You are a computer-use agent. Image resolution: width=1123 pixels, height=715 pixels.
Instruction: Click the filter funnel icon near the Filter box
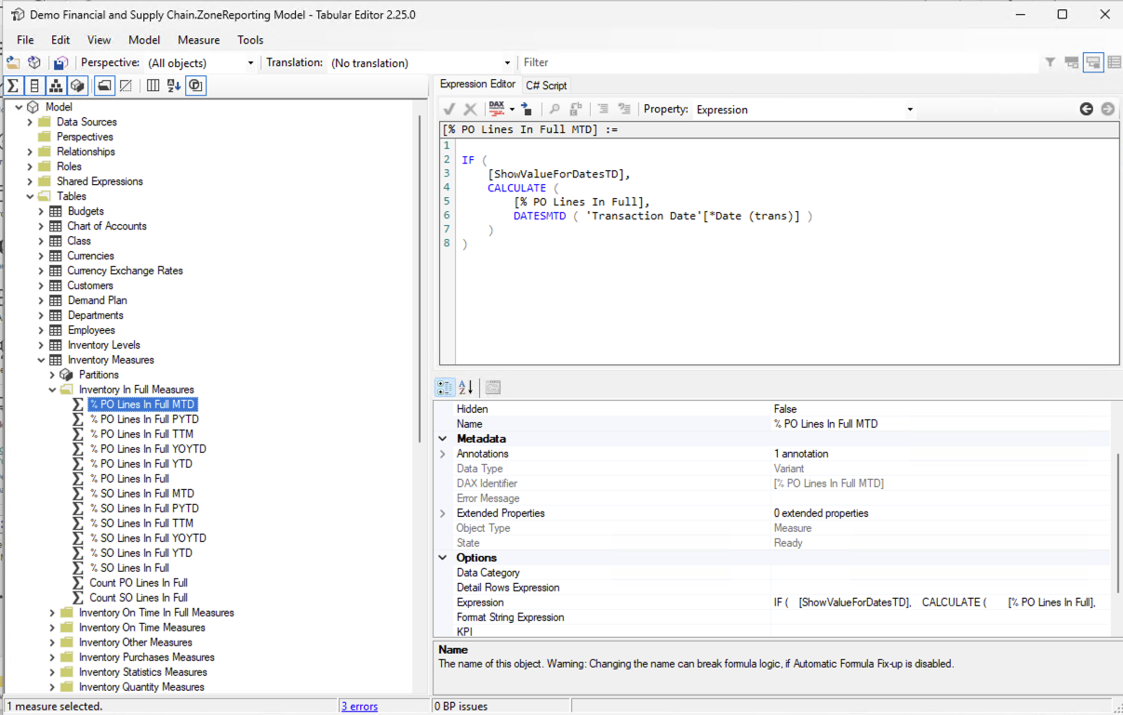coord(1051,62)
